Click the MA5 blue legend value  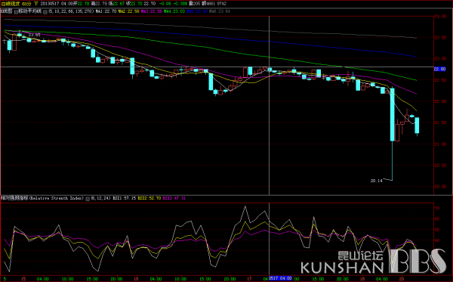(x=197, y=11)
